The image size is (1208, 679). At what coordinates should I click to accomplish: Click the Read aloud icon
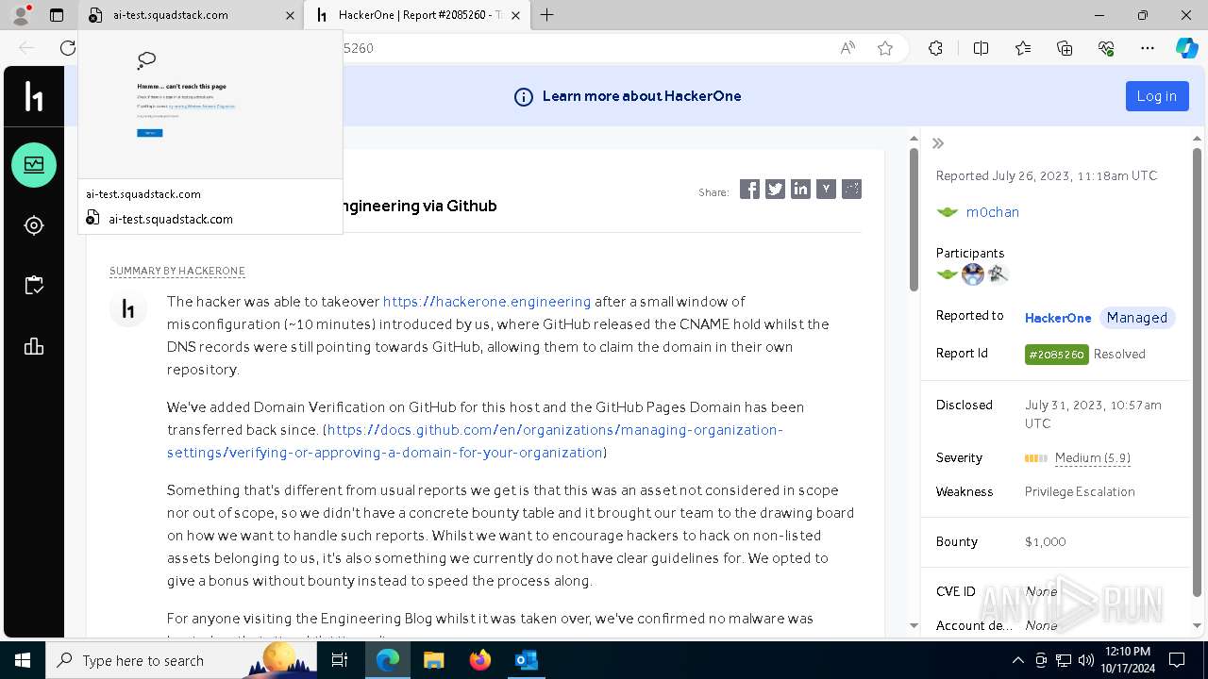pos(847,48)
